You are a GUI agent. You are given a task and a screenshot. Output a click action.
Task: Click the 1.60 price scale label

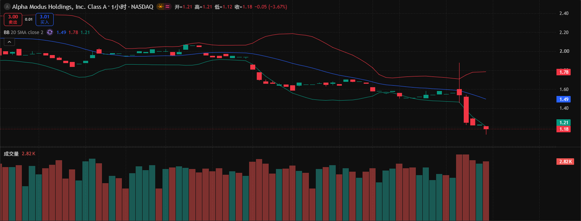564,89
